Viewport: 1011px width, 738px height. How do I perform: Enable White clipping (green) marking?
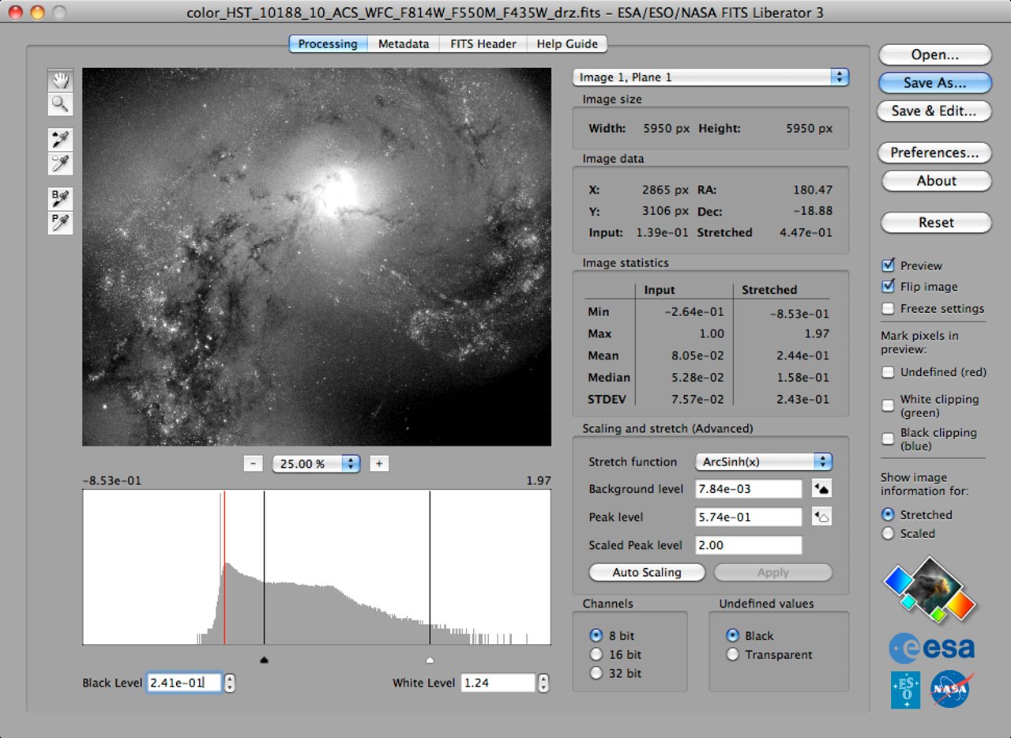(889, 405)
